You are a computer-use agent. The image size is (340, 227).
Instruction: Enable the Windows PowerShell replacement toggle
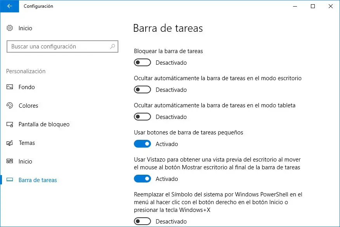(142, 222)
